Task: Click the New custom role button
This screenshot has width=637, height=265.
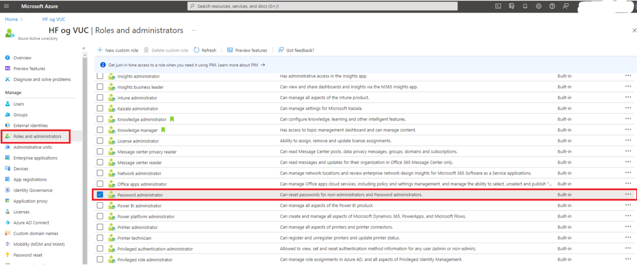Action: coord(117,50)
